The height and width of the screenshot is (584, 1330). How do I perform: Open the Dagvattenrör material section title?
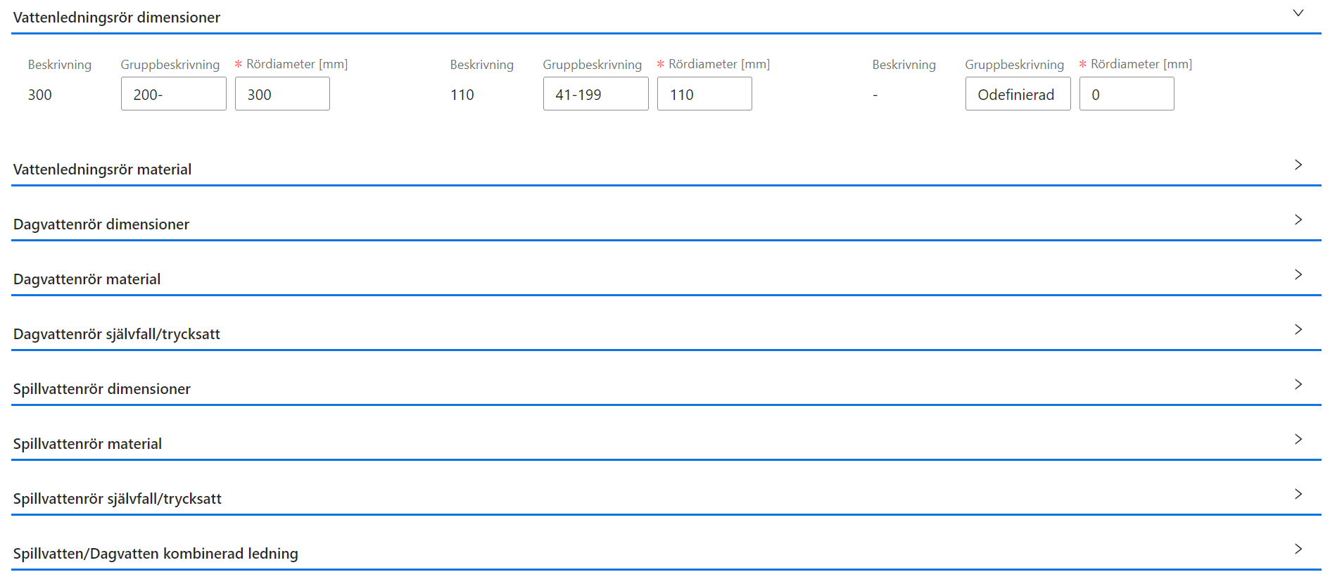[87, 279]
